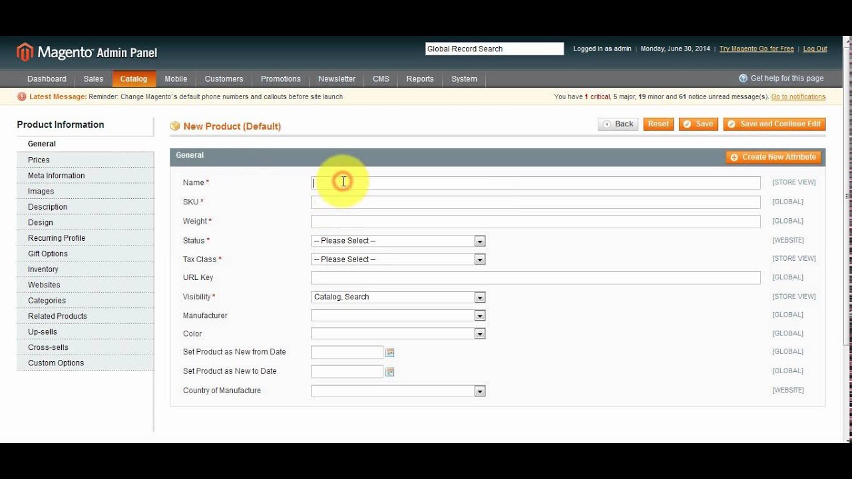This screenshot has height=479, width=852.
Task: Open the Catalog menu
Action: 134,79
